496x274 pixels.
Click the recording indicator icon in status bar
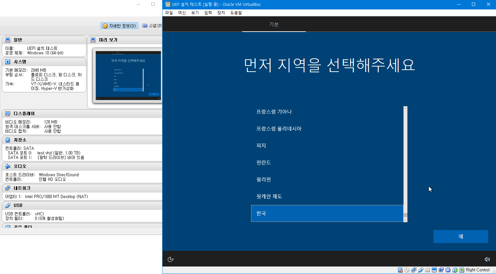pyautogui.click(x=441, y=270)
